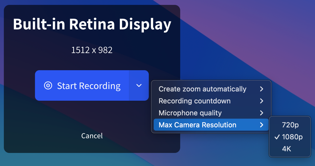Cancel the recording setup
The image size is (315, 166).
point(92,136)
